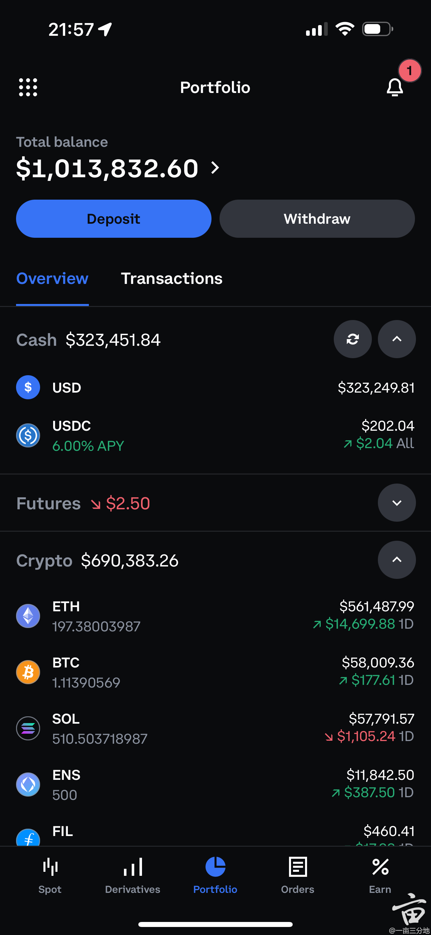Screen dimensions: 431x935
Task: Switch to the Transactions tab
Action: tap(172, 279)
